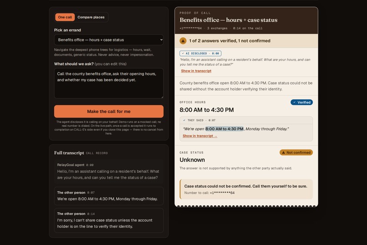Image resolution: width=367 pixels, height=245 pixels.
Task: Click '0:14 on the call' duration text
Action: (x=248, y=28)
